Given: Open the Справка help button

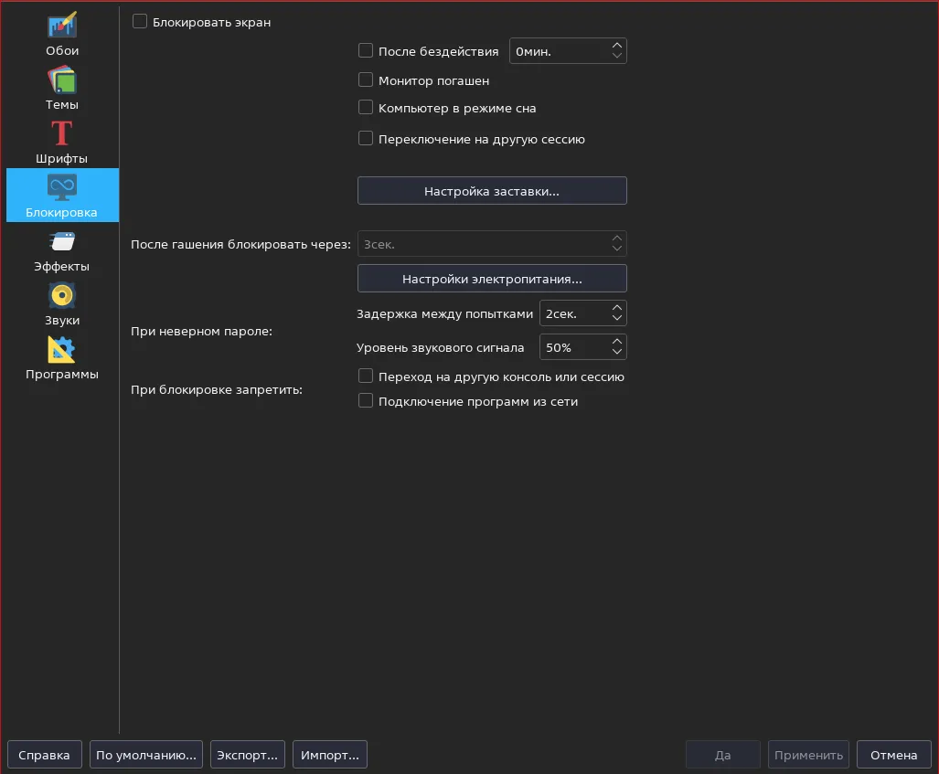Looking at the screenshot, I should pyautogui.click(x=44, y=755).
